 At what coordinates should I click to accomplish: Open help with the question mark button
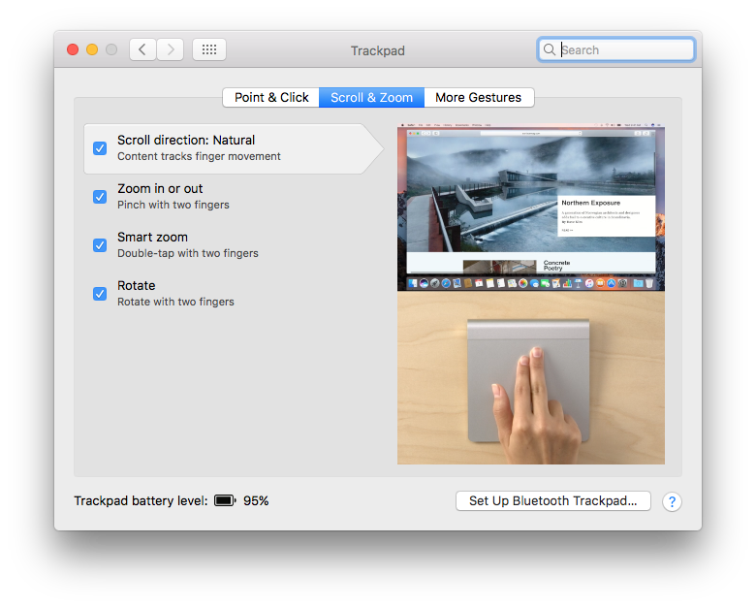[672, 501]
